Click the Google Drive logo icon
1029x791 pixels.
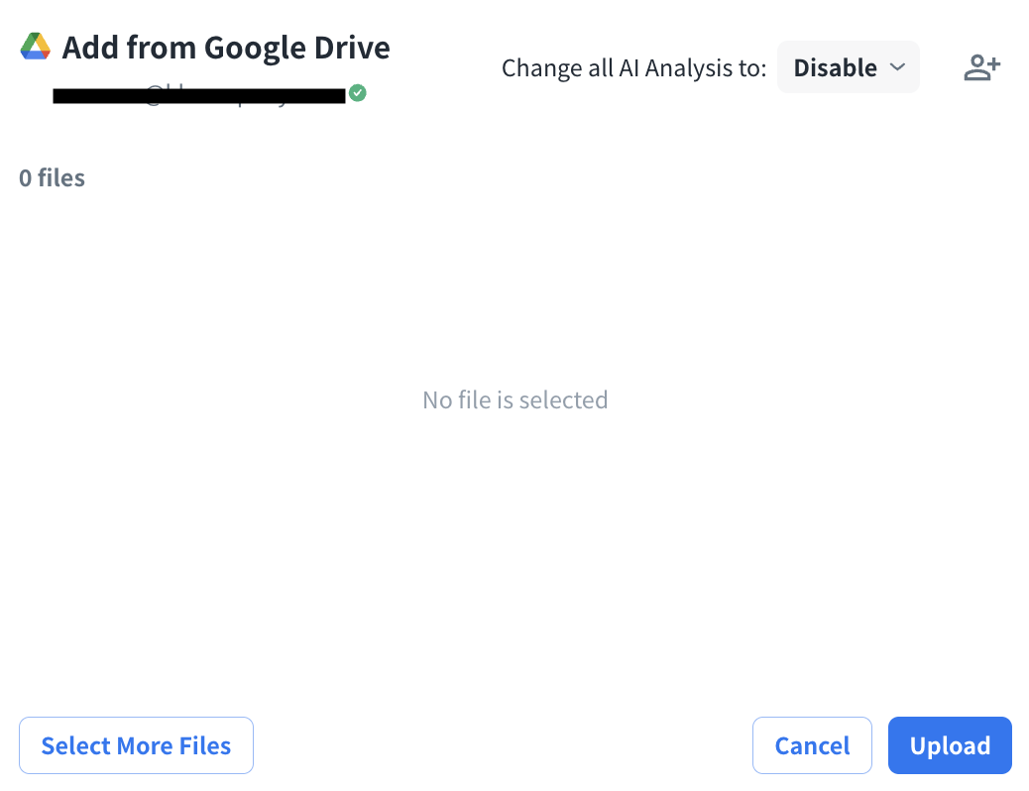click(36, 47)
